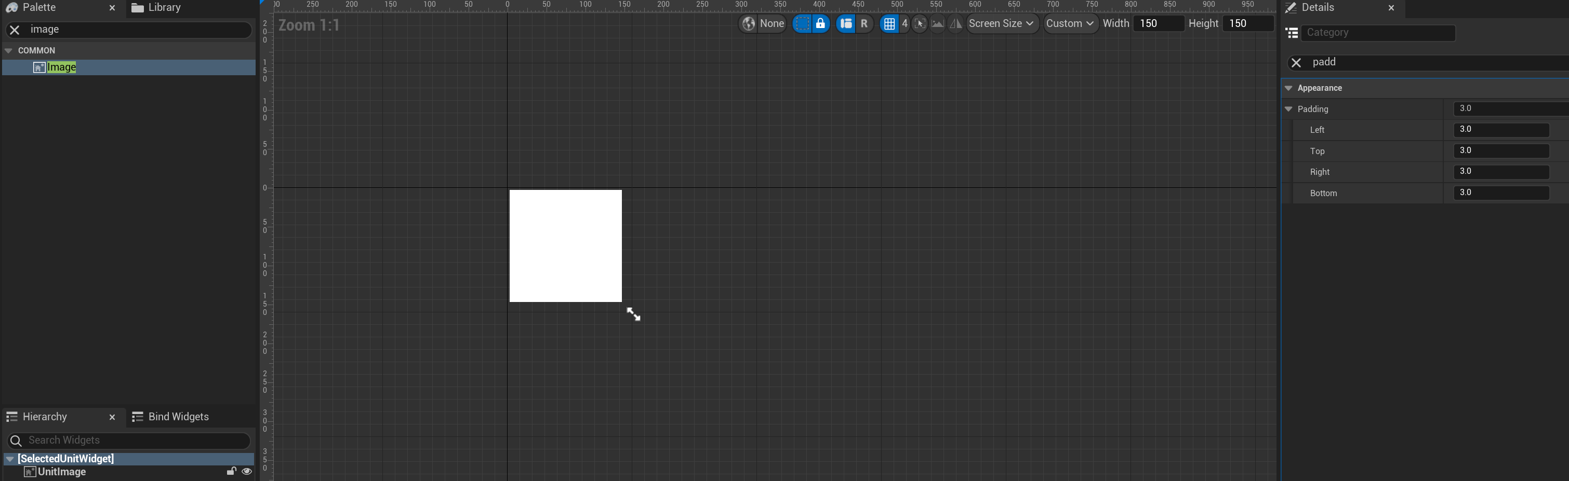
Task: Click the mirror/flip triangles toolbar icon
Action: coord(955,24)
